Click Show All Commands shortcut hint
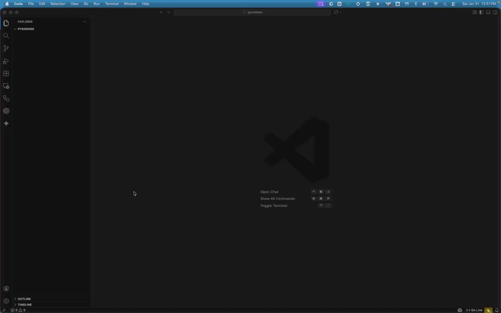The image size is (501, 313). [277, 199]
